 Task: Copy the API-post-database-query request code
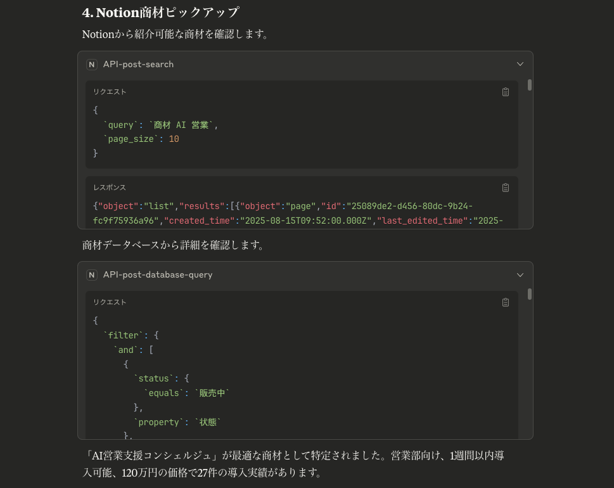[x=506, y=302]
